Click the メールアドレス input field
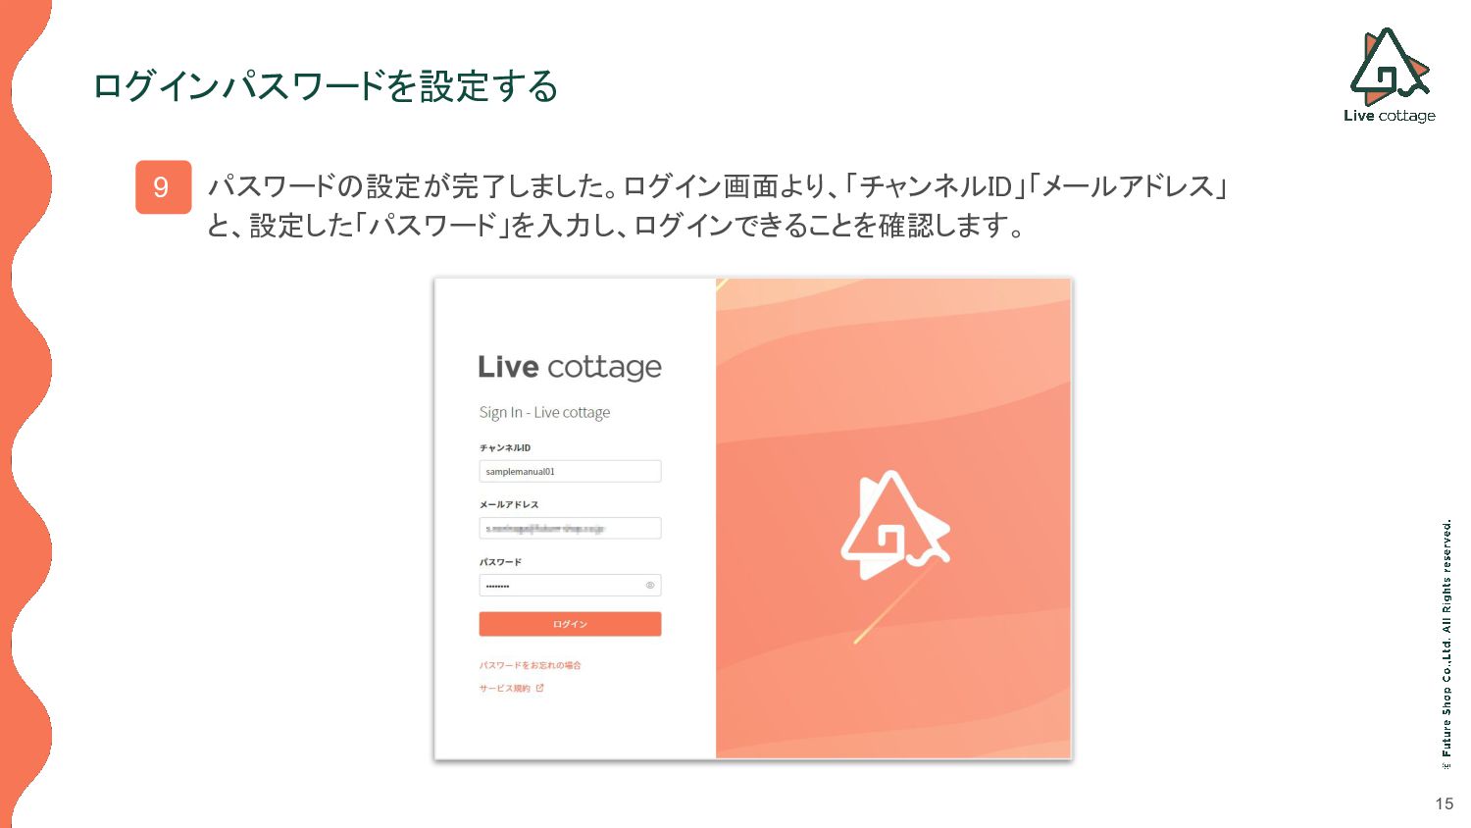Image resolution: width=1471 pixels, height=828 pixels. (x=570, y=529)
